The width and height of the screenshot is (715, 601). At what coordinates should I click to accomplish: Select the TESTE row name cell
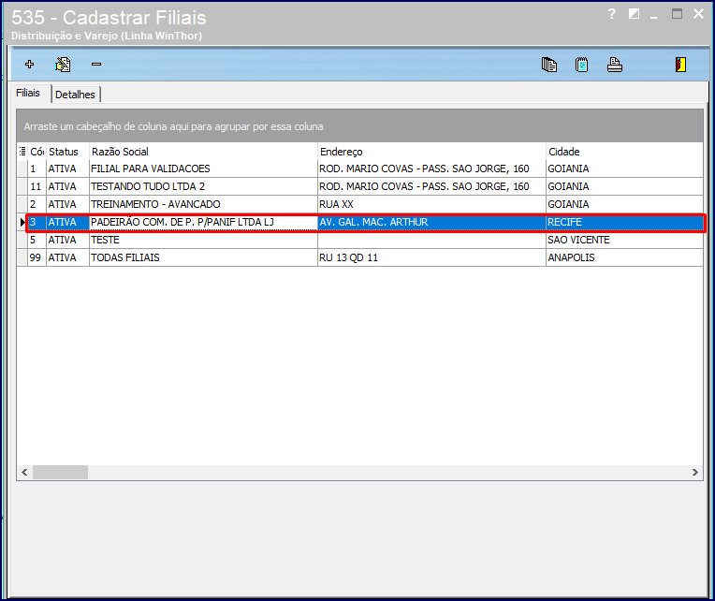coord(203,240)
